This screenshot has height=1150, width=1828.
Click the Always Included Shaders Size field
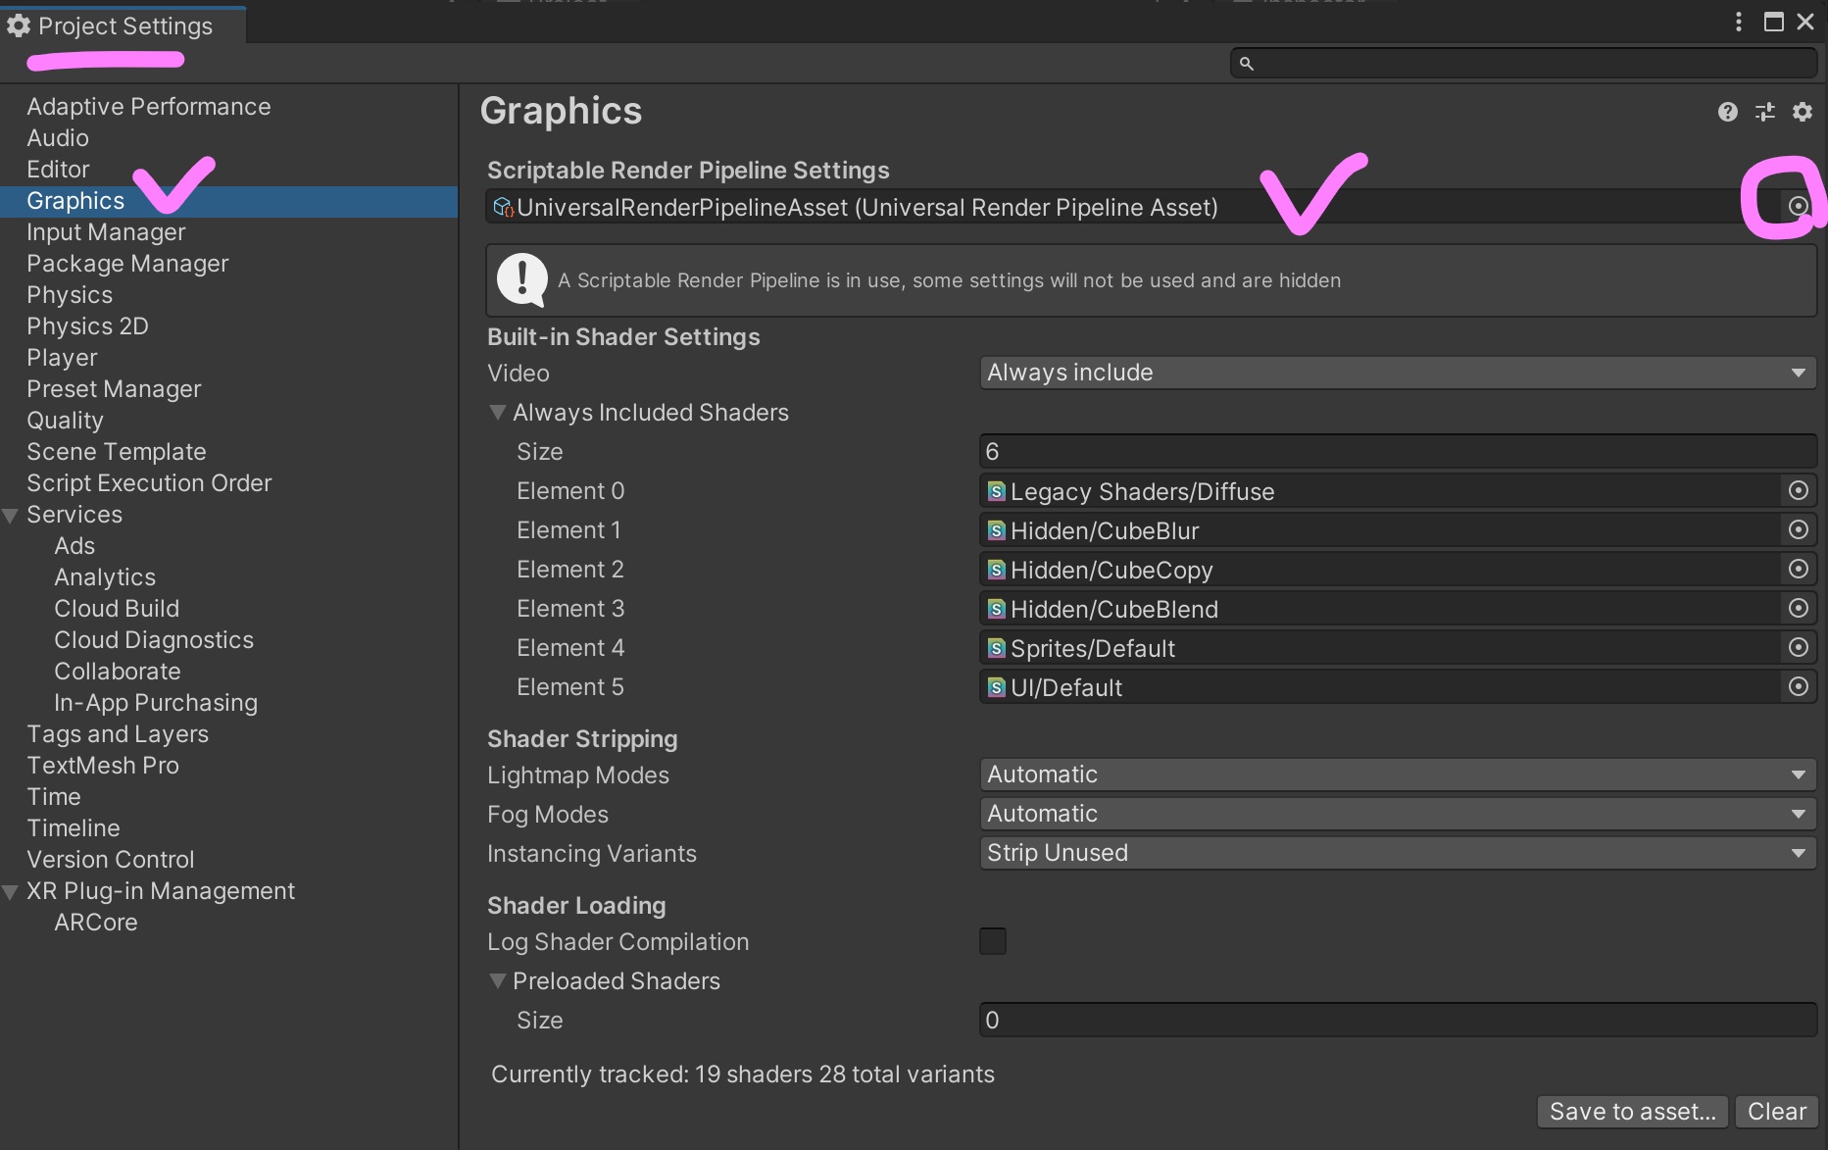click(1398, 451)
